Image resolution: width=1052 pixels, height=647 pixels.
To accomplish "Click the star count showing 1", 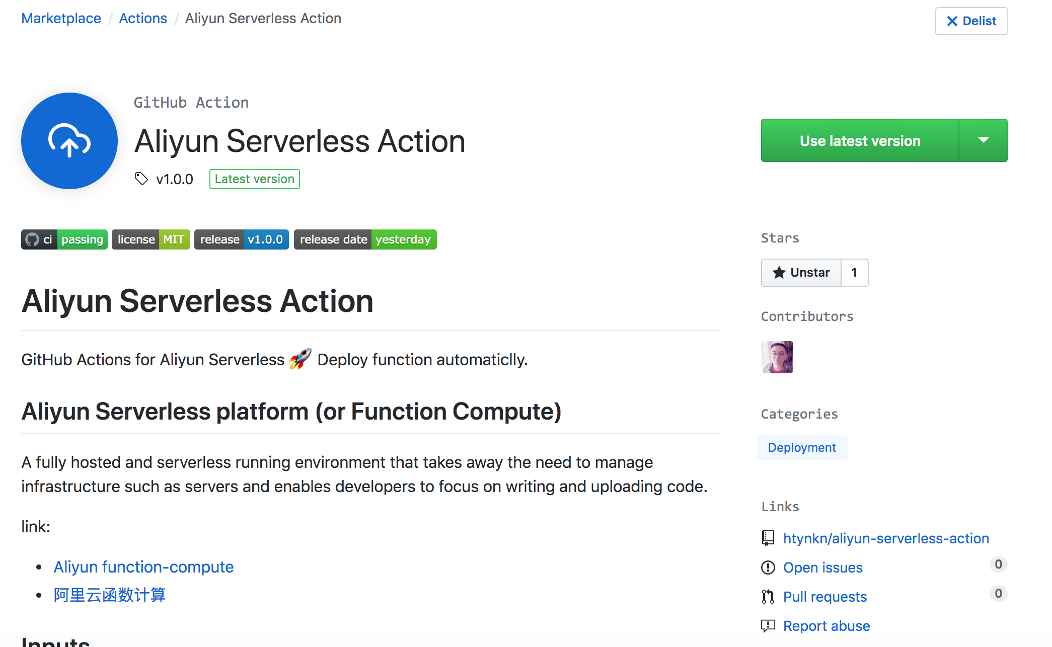I will click(x=854, y=272).
